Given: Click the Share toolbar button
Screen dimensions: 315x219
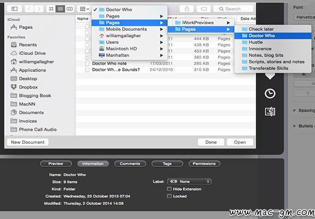Looking at the screenshot, I should point(187,9).
